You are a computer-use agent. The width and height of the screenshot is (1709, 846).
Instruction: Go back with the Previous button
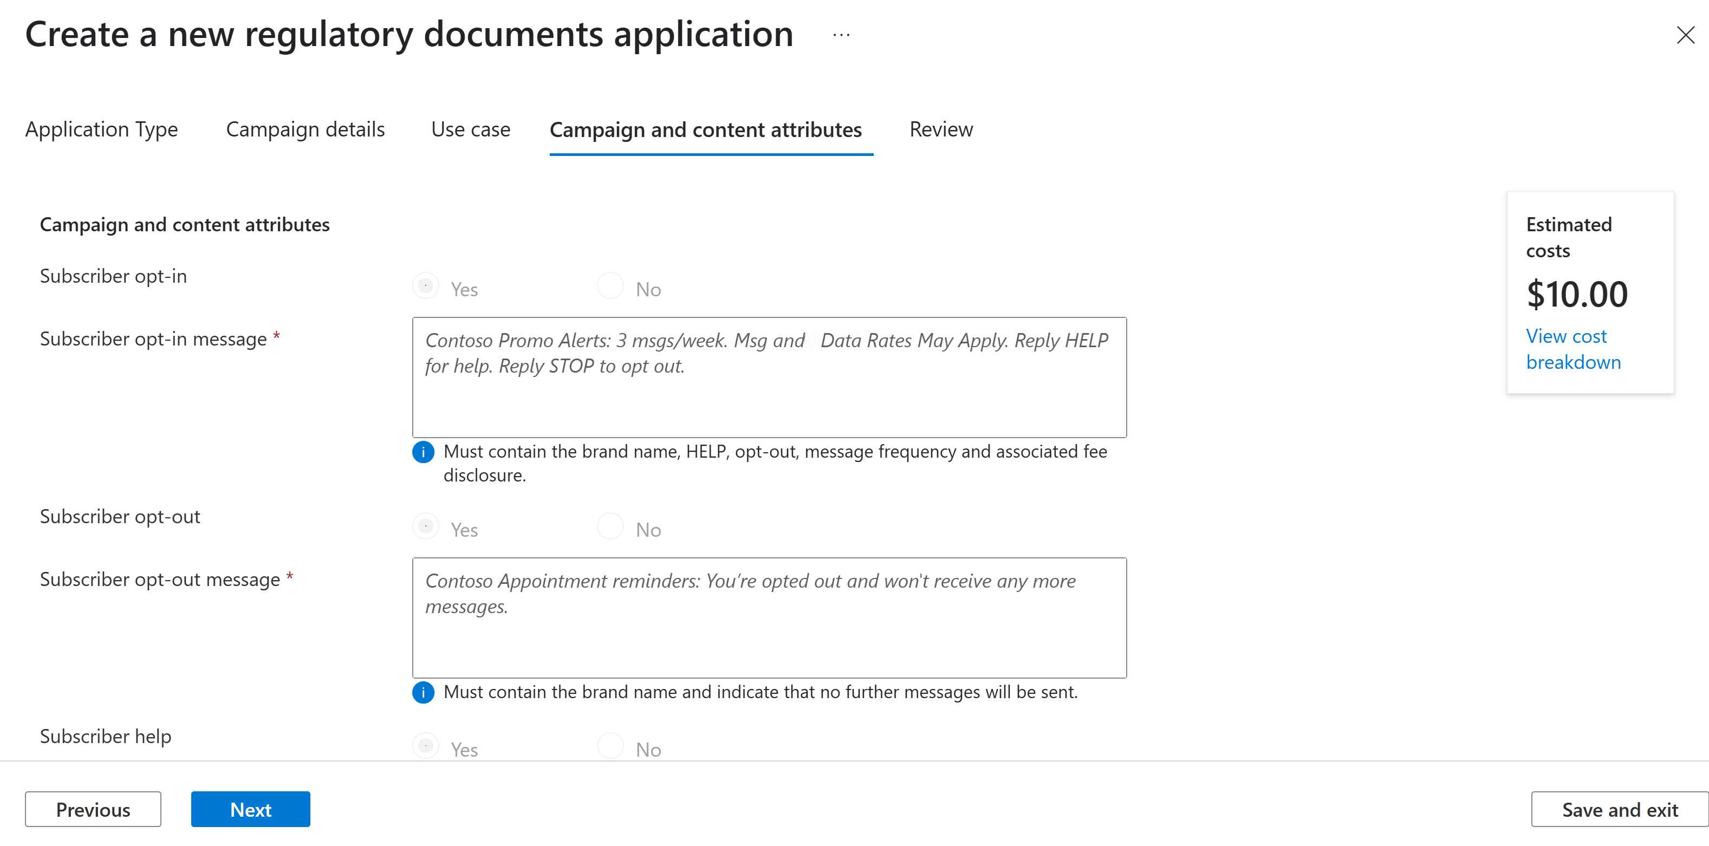pyautogui.click(x=93, y=810)
